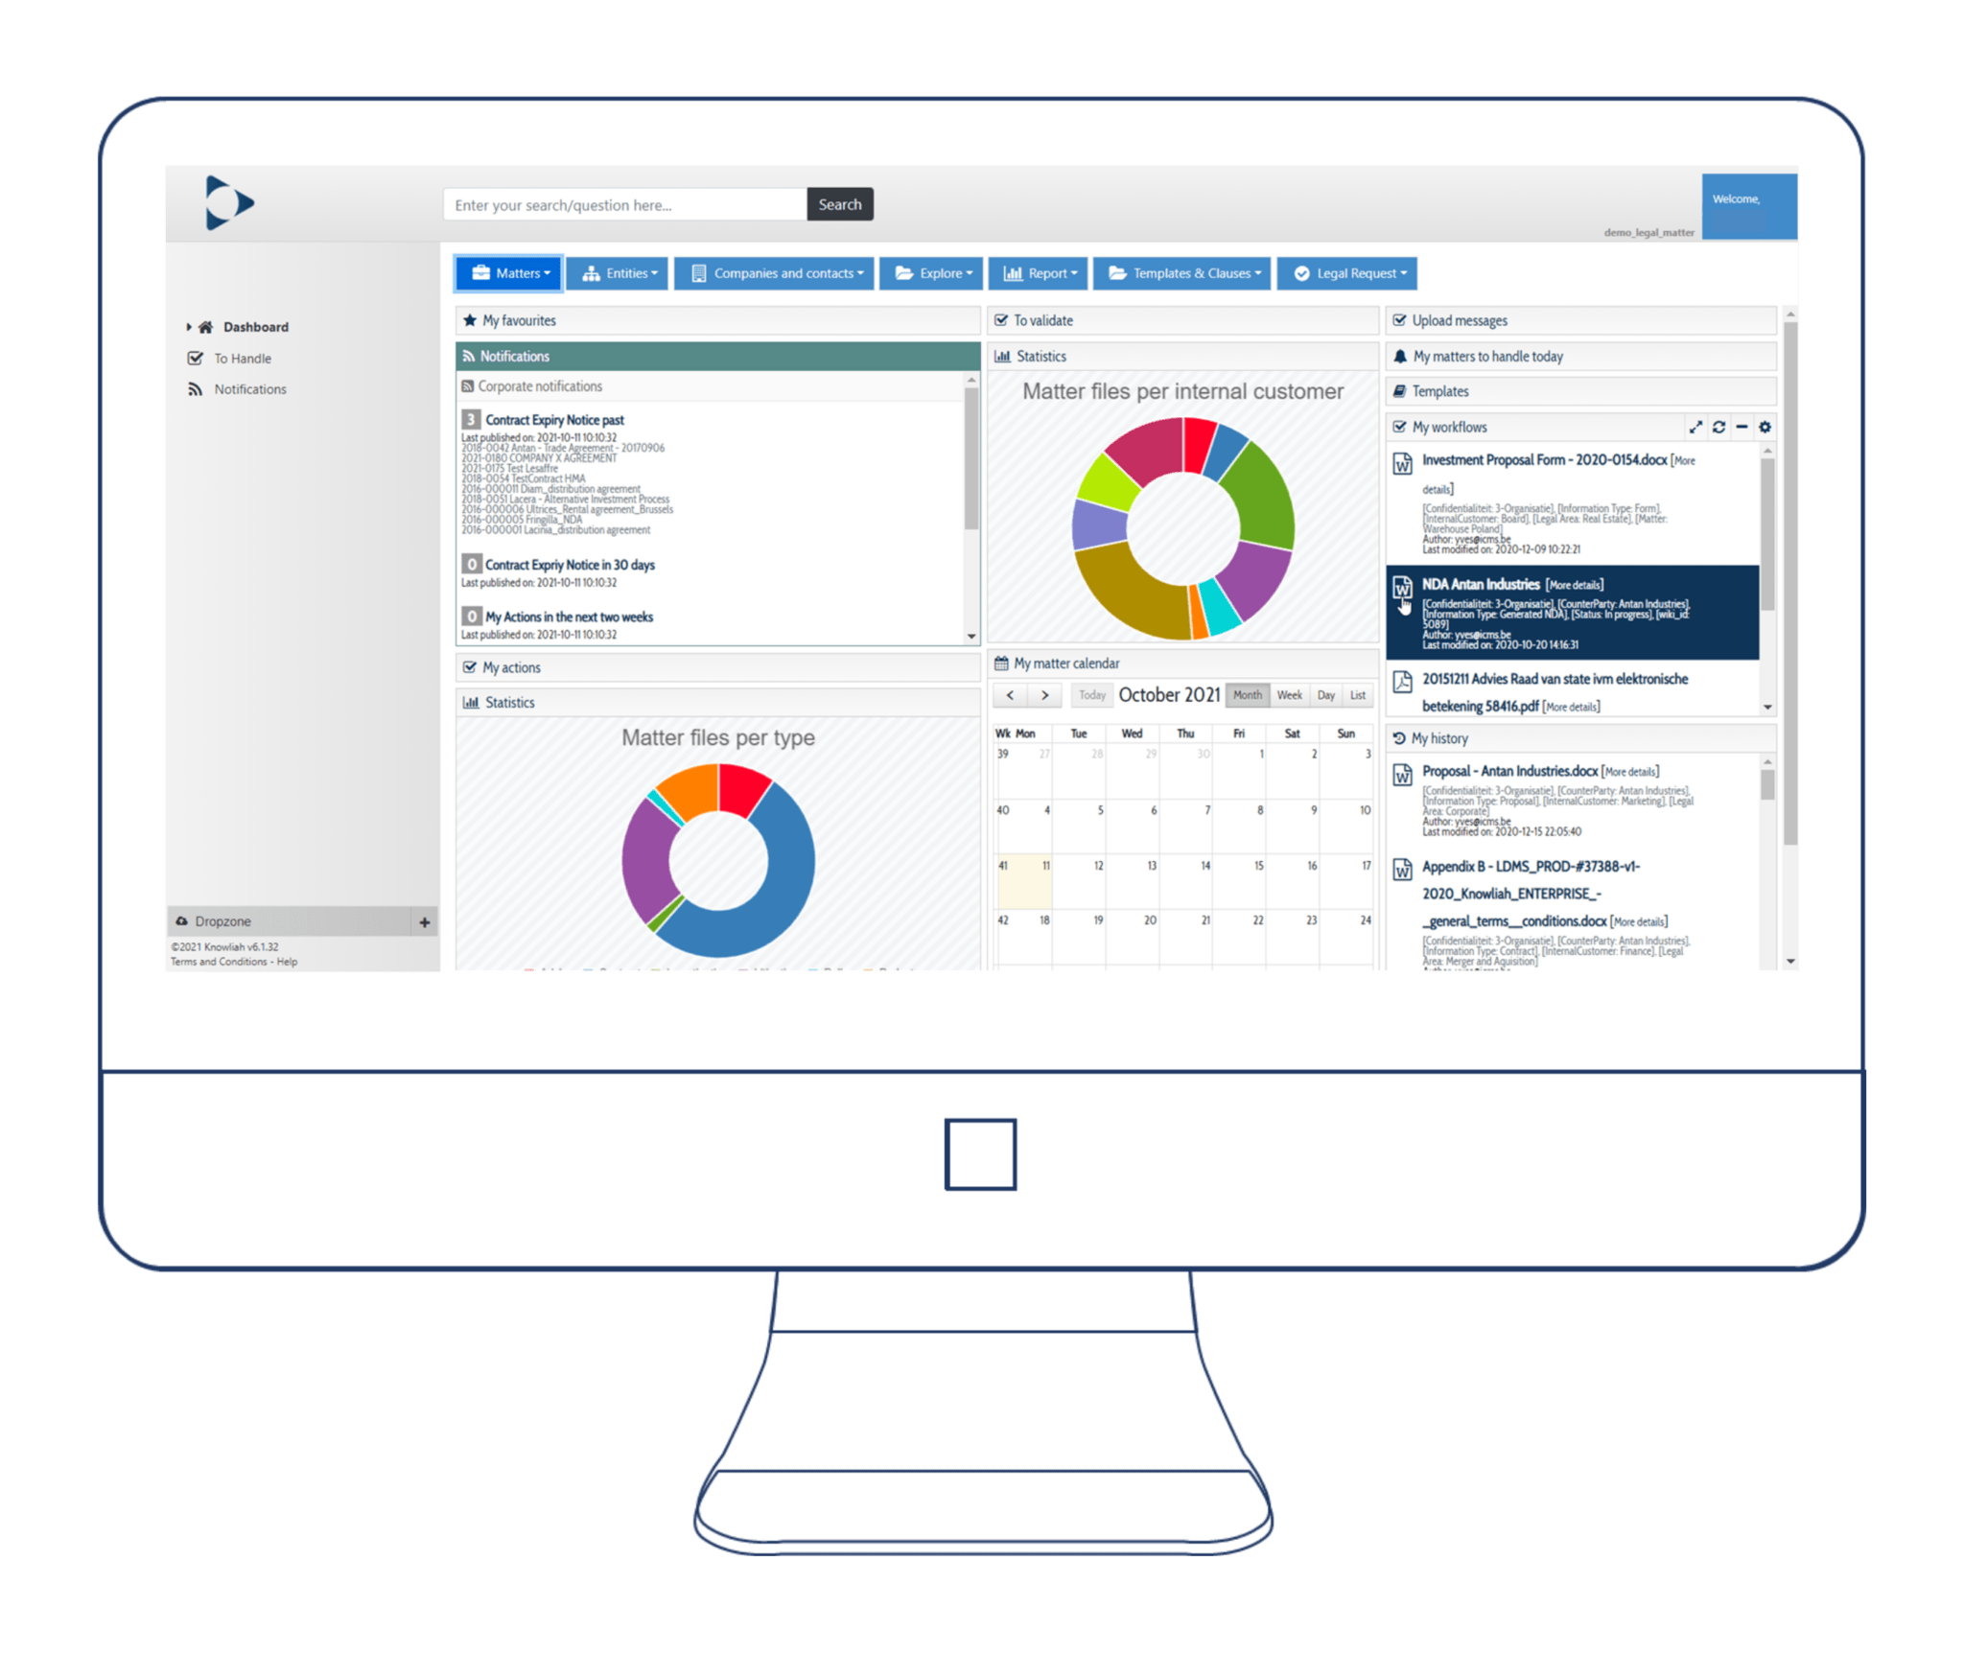This screenshot has height=1653, width=1964.
Task: Go to next month in calendar
Action: tap(1044, 695)
